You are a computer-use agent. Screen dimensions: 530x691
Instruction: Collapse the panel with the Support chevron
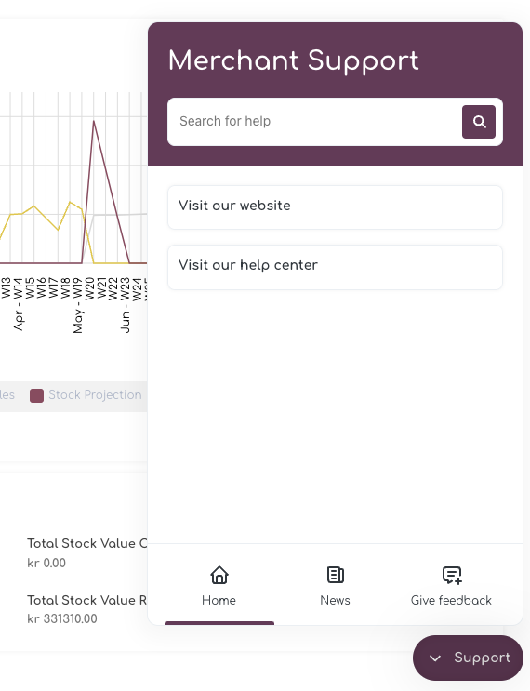point(435,658)
